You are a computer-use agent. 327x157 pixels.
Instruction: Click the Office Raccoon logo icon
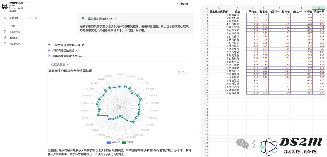[5, 6]
